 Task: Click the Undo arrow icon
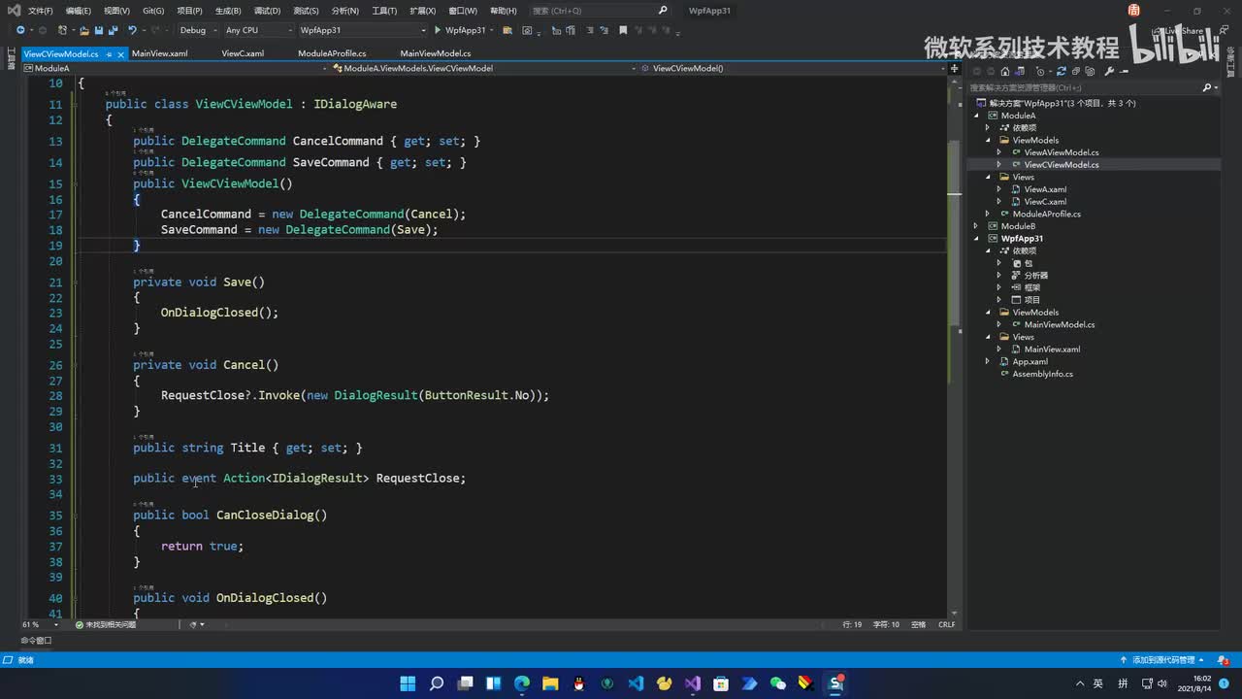click(x=133, y=30)
